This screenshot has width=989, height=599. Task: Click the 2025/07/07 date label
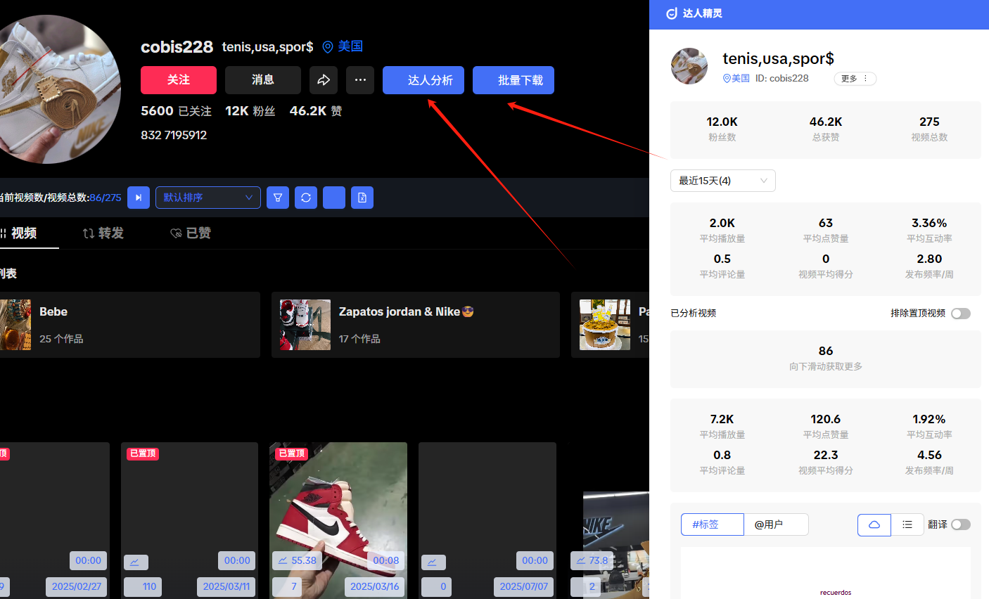click(x=524, y=586)
